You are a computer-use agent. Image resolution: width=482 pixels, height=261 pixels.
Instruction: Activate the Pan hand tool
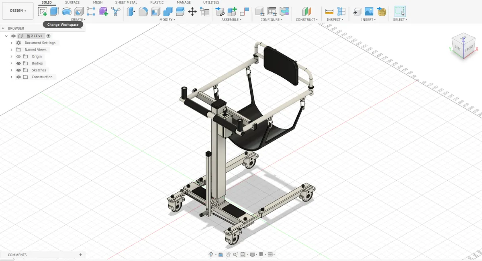(228, 254)
